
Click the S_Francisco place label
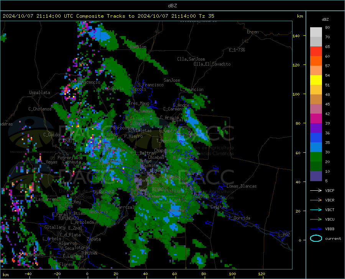point(151,85)
